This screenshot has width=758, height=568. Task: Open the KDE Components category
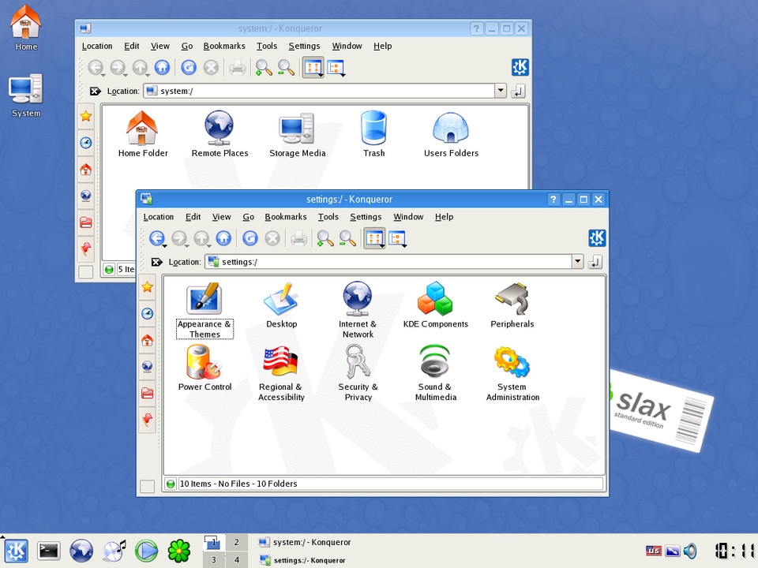[x=436, y=306]
